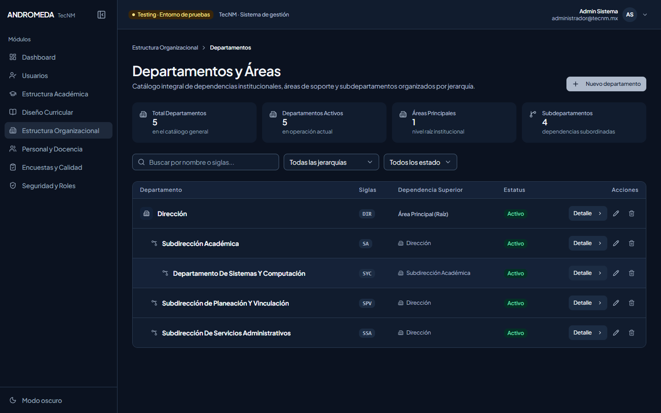Click search magnifier icon
Screen dimensions: 661x413
pyautogui.click(x=141, y=162)
